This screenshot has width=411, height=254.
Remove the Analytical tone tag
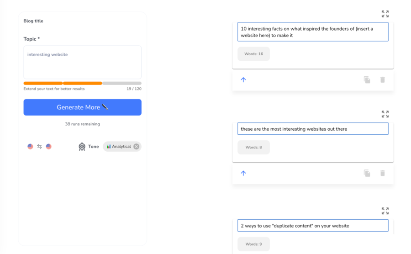[136, 147]
